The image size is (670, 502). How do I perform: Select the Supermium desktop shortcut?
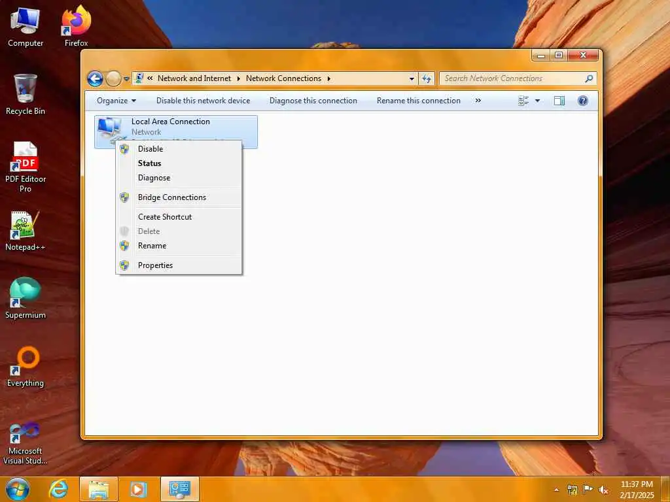click(26, 298)
